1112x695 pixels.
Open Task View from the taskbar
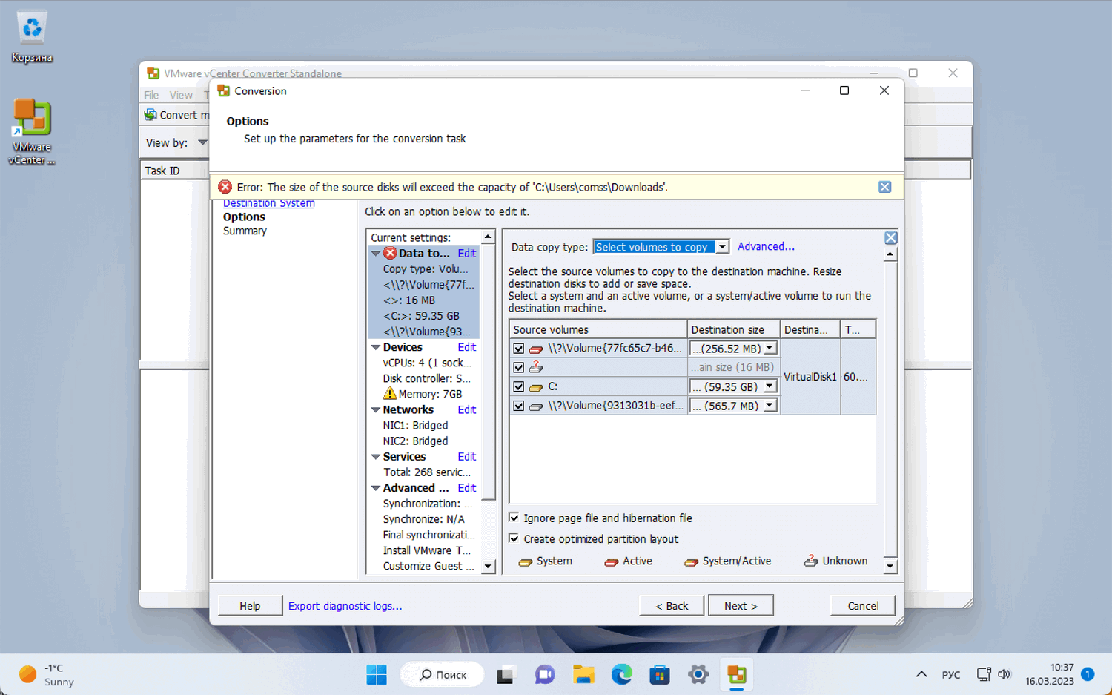tap(506, 675)
